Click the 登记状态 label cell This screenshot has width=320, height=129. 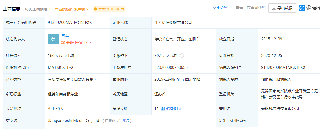(131, 39)
